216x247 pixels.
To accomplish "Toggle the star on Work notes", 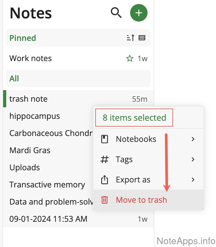I will [x=130, y=58].
